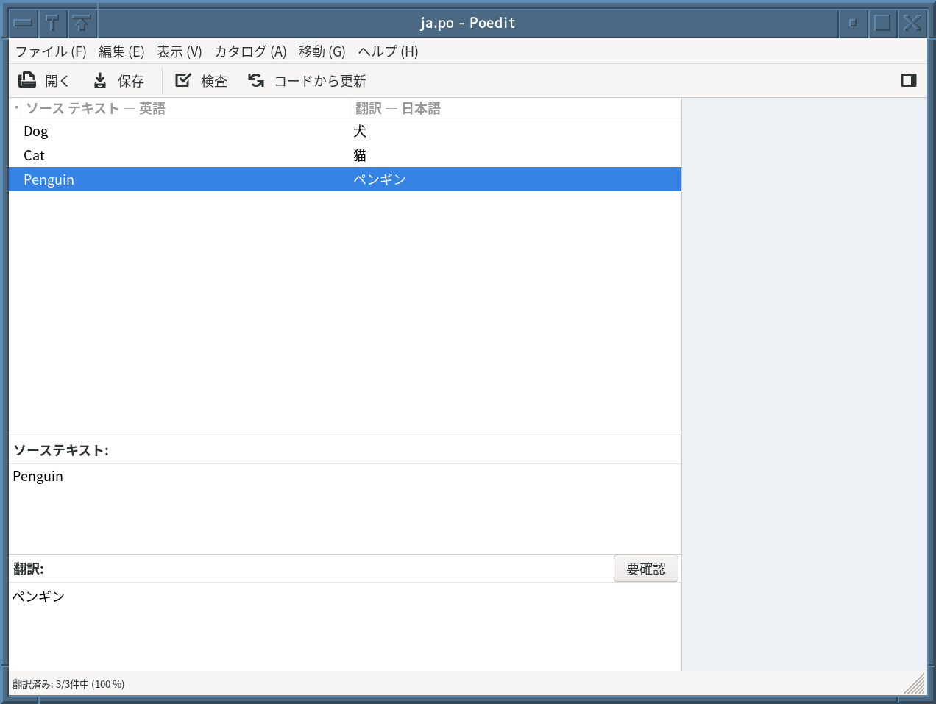
Task: Open the 移動 (G) menu
Action: [x=322, y=51]
